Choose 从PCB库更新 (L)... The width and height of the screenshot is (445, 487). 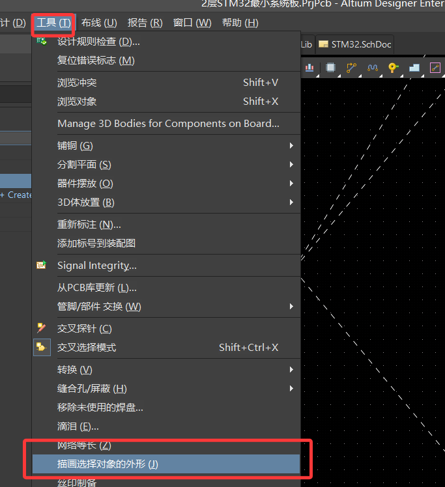point(166,288)
